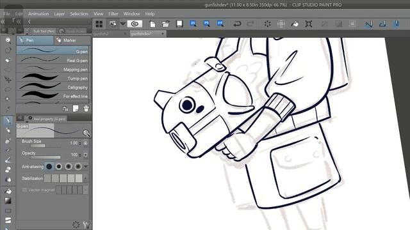The height and width of the screenshot is (230, 410).
Task: Select the first anti-aliasing option (none)
Action: coord(49,166)
